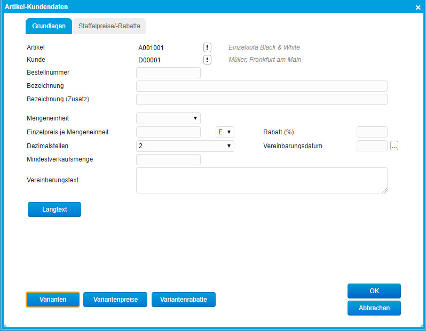
Task: Click the exclamation icon next to Artikel A001001
Action: 207,47
